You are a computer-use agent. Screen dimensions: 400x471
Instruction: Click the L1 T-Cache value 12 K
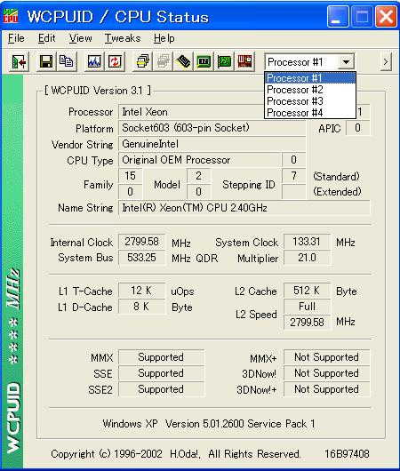click(x=141, y=291)
